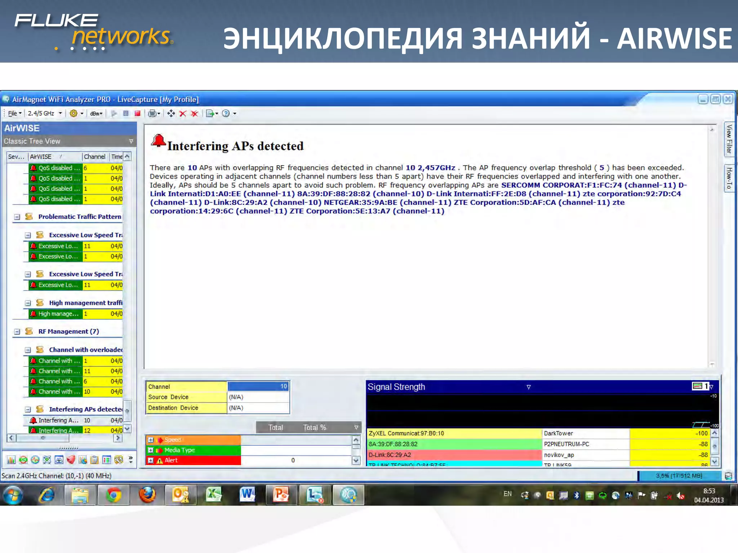Viewport: 738px width, 553px height.
Task: Collapse the Channel with overloaded node
Action: click(28, 350)
